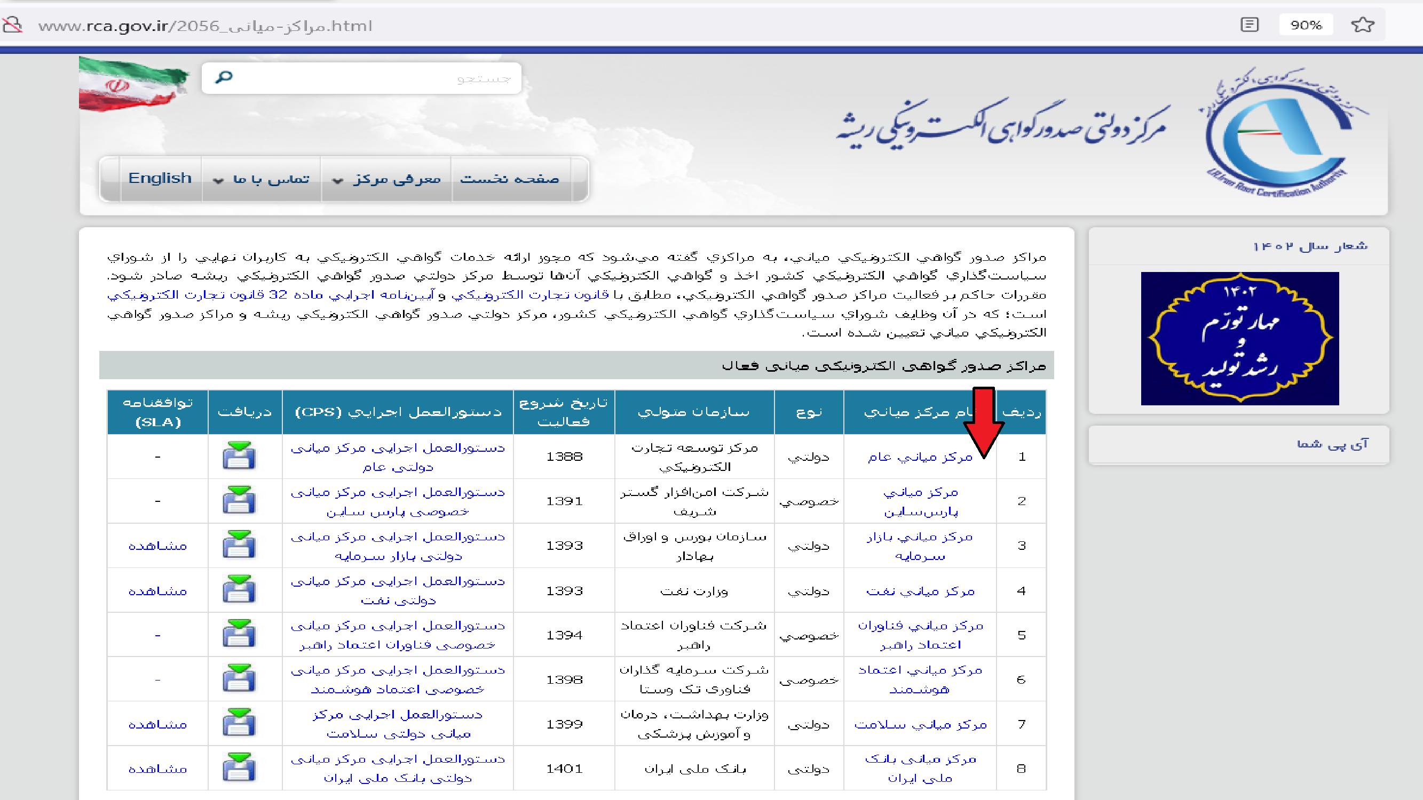Click the جستجو search input field

[361, 78]
